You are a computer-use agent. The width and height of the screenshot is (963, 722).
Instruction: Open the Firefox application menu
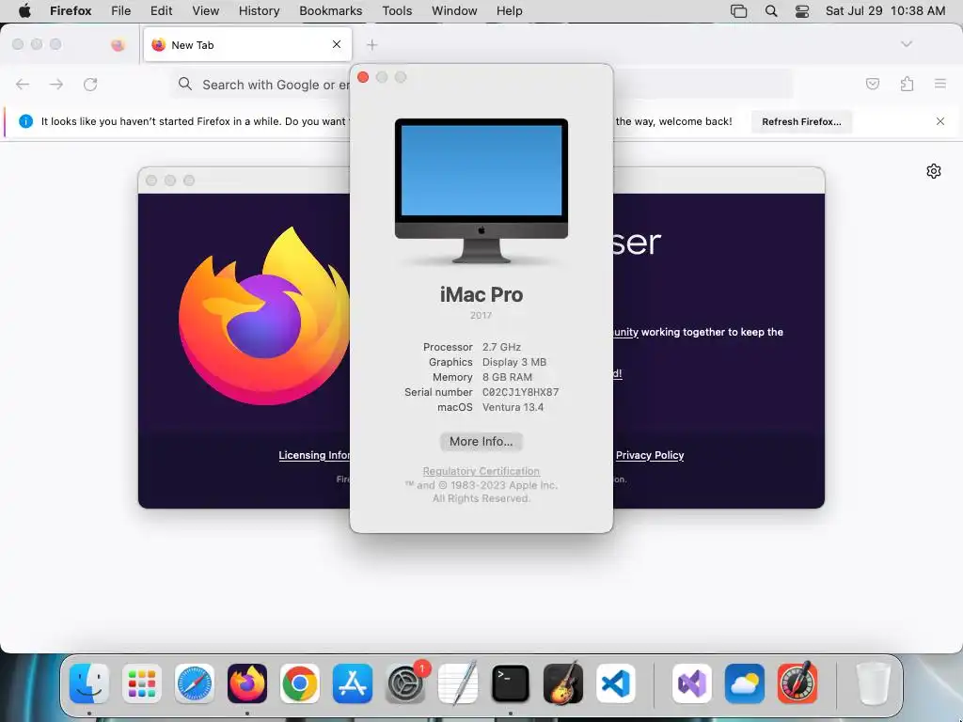coord(71,10)
